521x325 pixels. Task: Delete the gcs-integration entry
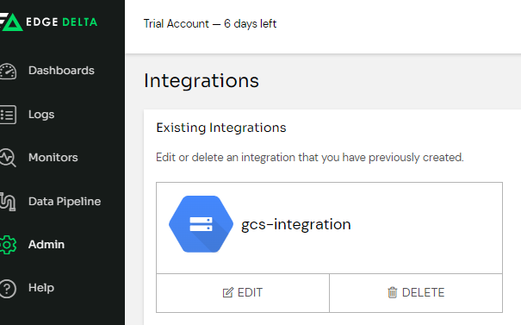(416, 293)
